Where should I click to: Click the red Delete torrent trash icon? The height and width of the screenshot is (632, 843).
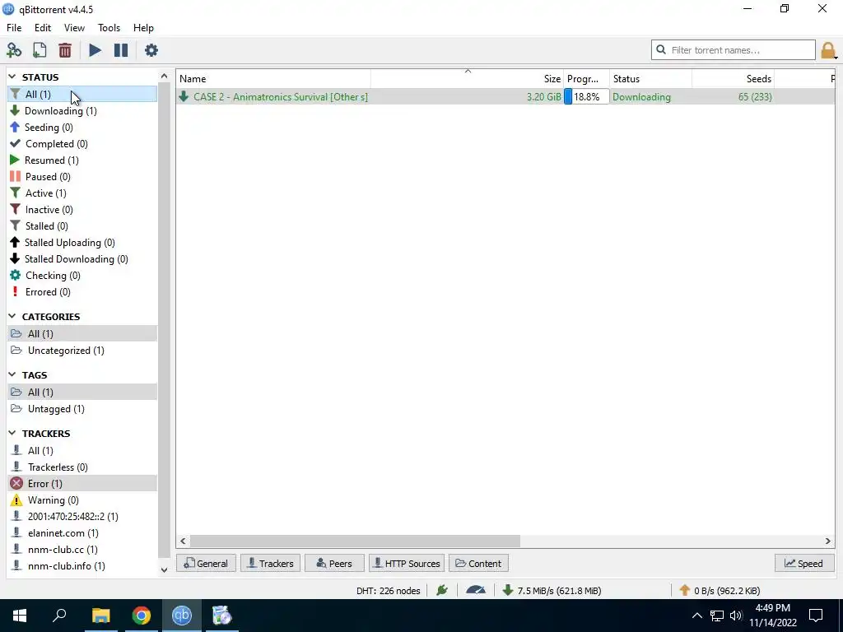tap(65, 50)
